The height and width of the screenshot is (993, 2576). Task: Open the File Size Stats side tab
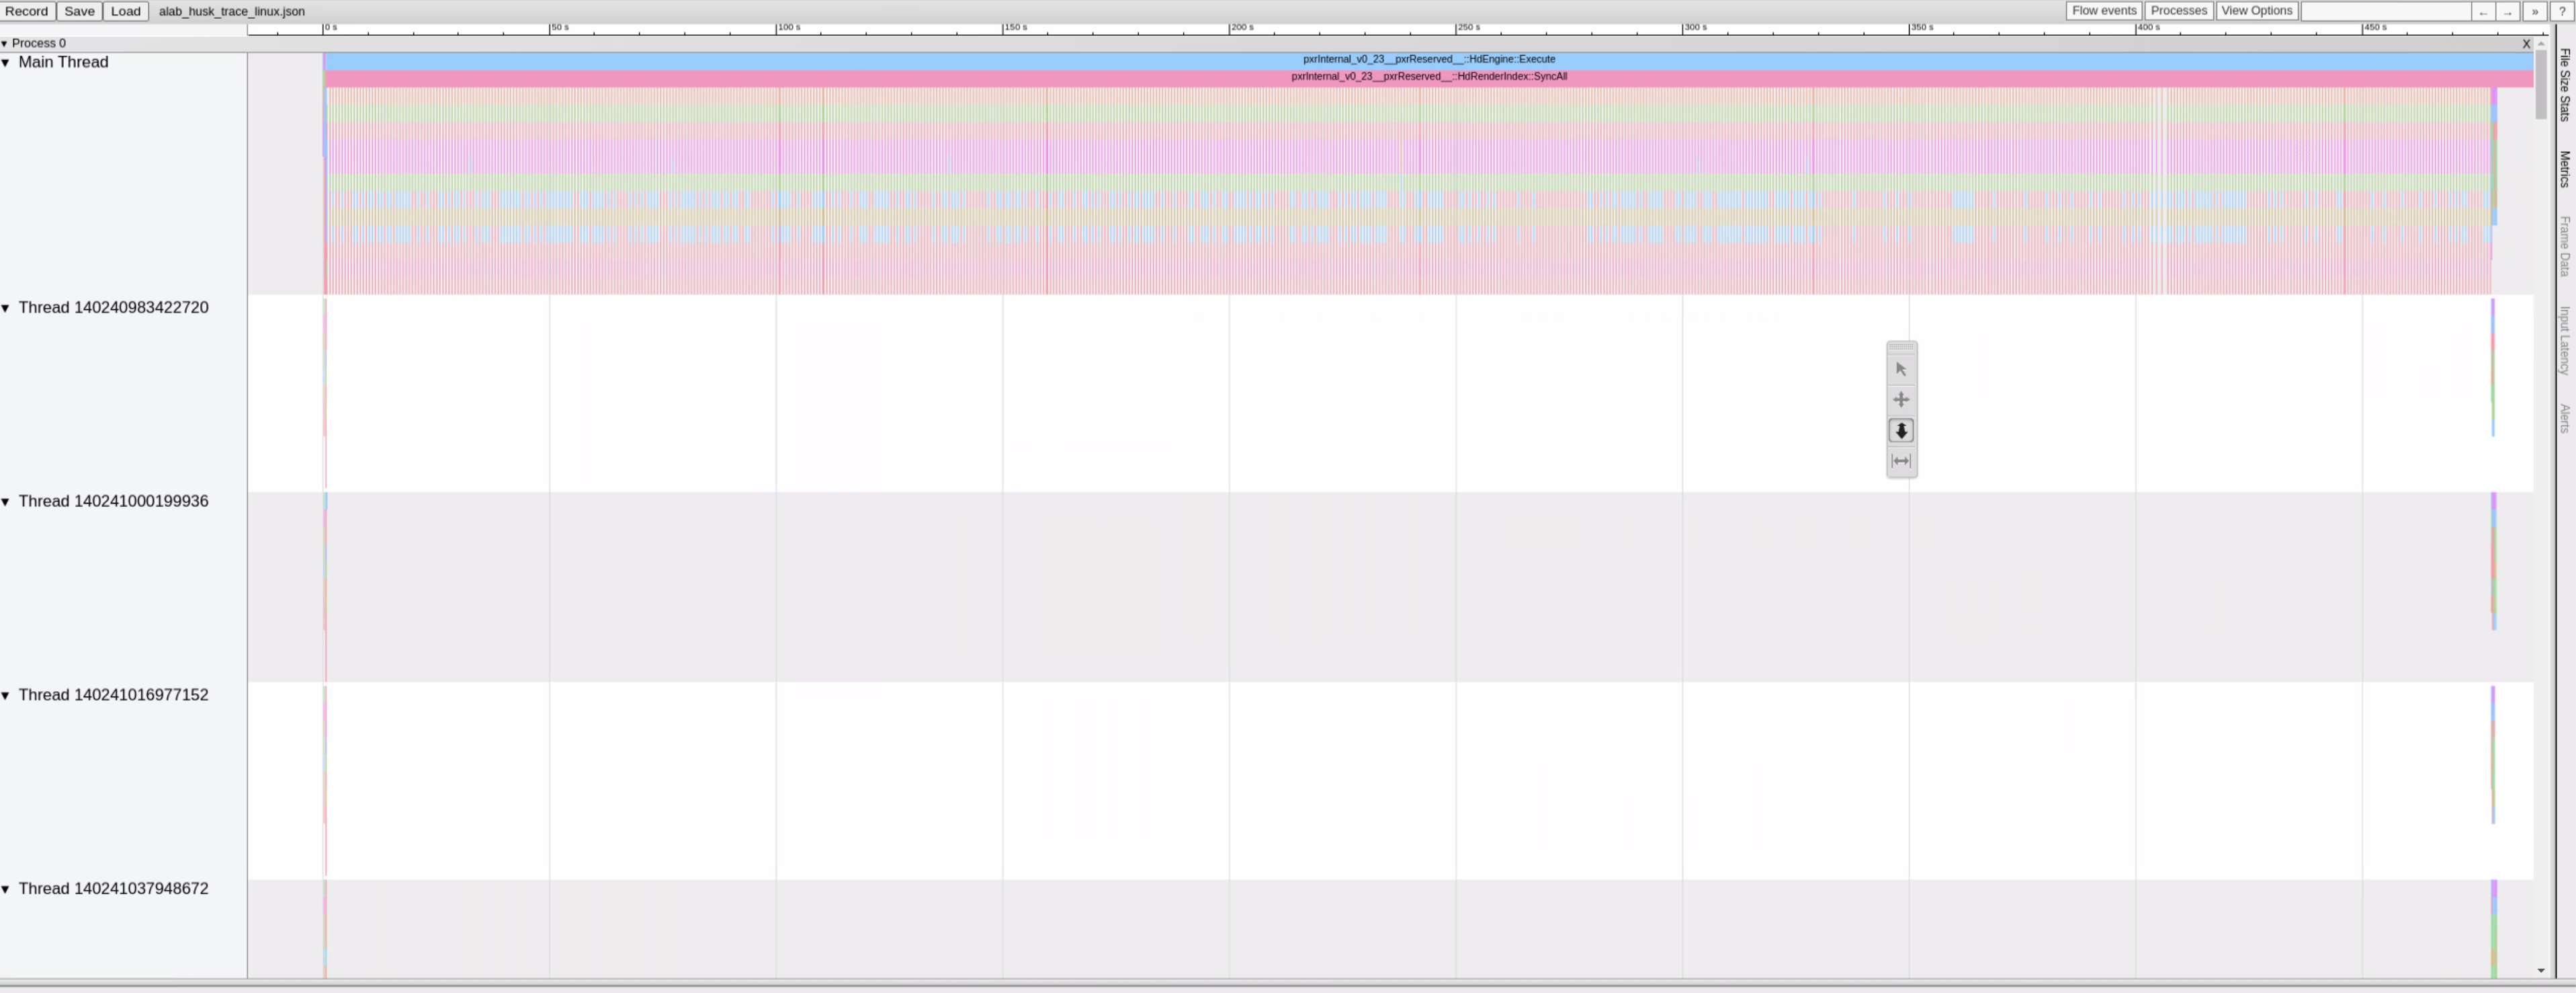pyautogui.click(x=2565, y=85)
